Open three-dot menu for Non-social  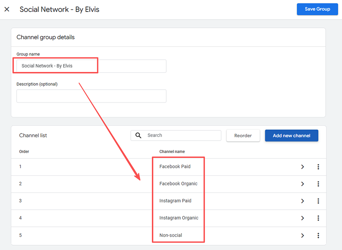(x=318, y=235)
